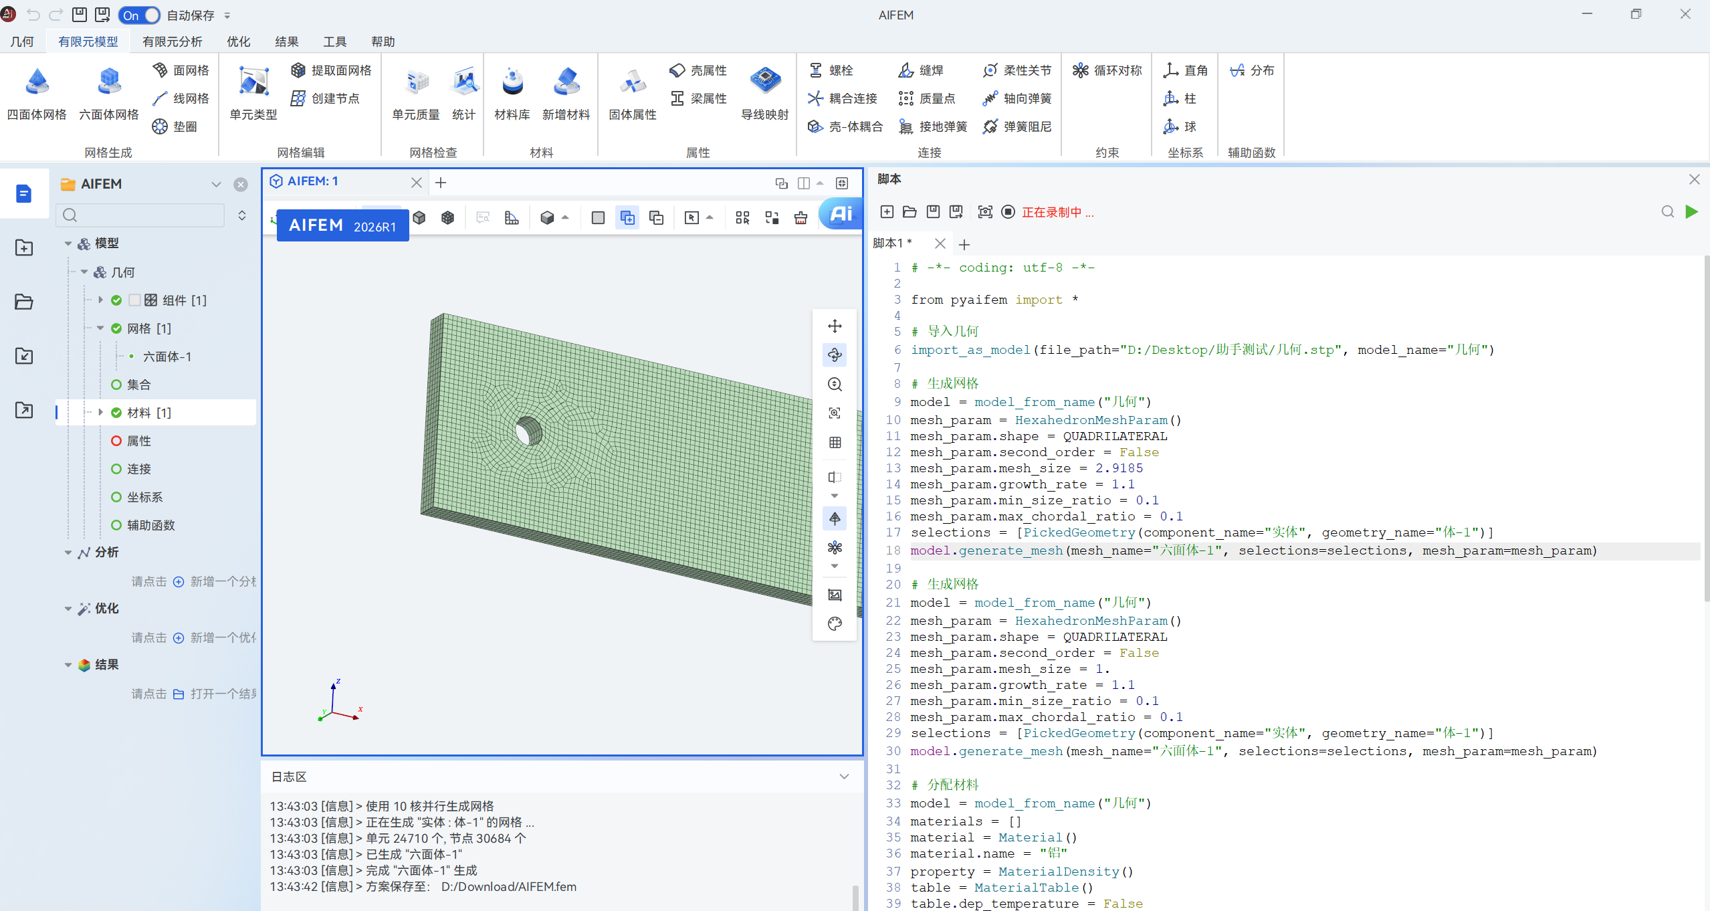Open 固体属性 solid property

pos(633,94)
